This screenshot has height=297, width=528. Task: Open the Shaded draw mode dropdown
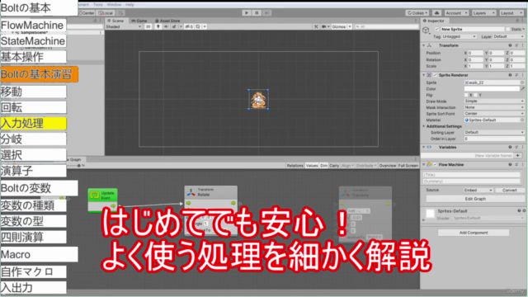pos(124,26)
